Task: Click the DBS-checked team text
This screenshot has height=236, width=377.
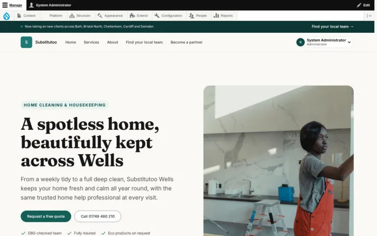Action: [45, 233]
